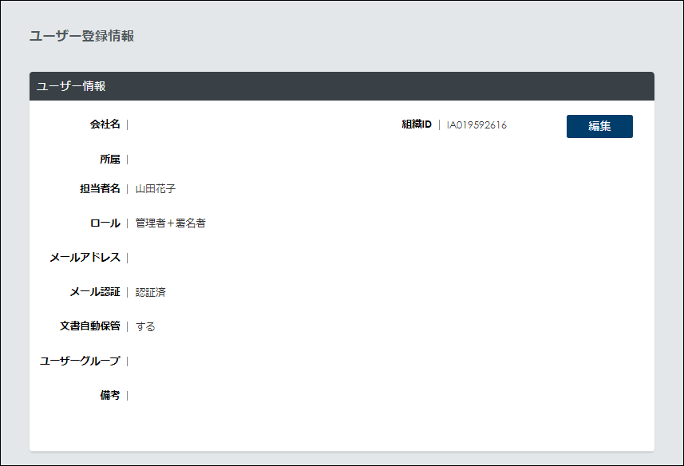The image size is (684, 466).
Task: Click the メール認証 label
Action: pos(94,292)
